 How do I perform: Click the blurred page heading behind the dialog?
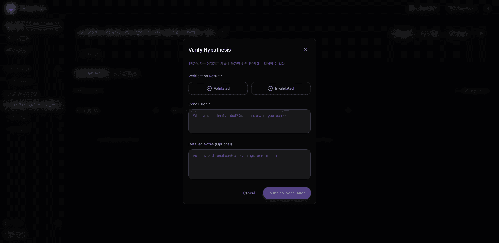point(146,33)
